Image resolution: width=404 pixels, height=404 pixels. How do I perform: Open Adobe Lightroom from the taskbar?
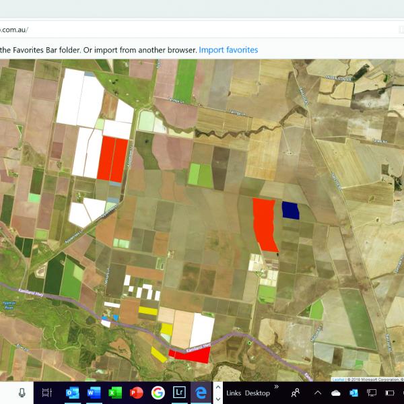pyautogui.click(x=179, y=393)
